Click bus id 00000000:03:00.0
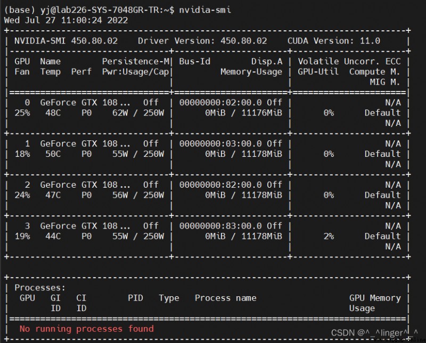 point(220,144)
